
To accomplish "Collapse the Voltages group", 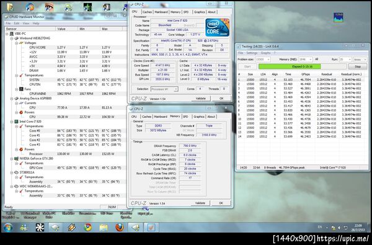I will [x=16, y=43].
